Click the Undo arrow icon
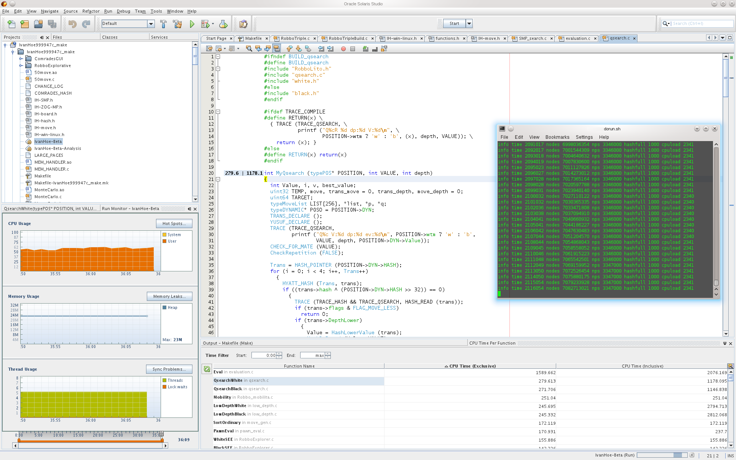 (x=72, y=24)
